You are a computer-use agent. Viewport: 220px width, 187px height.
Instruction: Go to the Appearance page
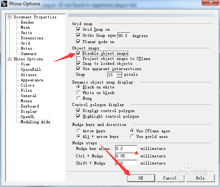[x=32, y=80]
